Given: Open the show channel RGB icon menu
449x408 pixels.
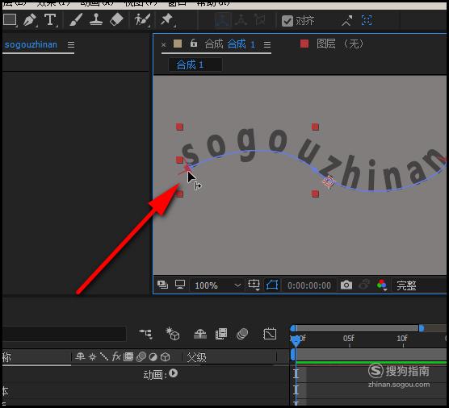Looking at the screenshot, I should (x=382, y=285).
